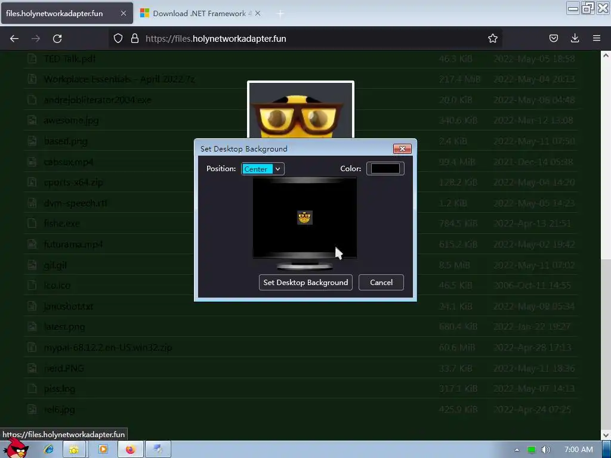Open the andrejobliterator2004.exe link
This screenshot has height=458, width=611.
(x=97, y=100)
